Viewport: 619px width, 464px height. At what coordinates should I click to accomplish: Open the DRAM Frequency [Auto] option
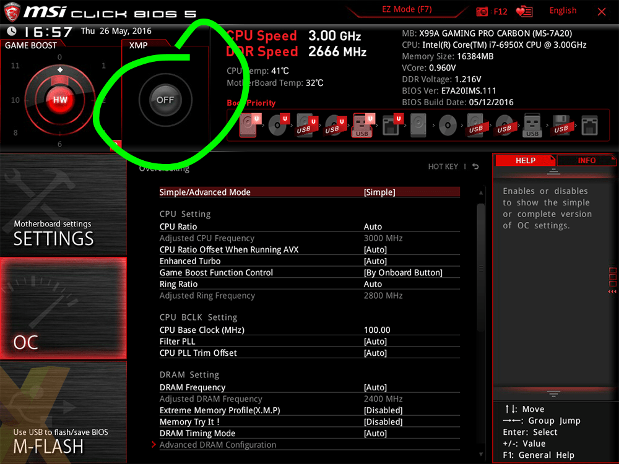(309, 387)
